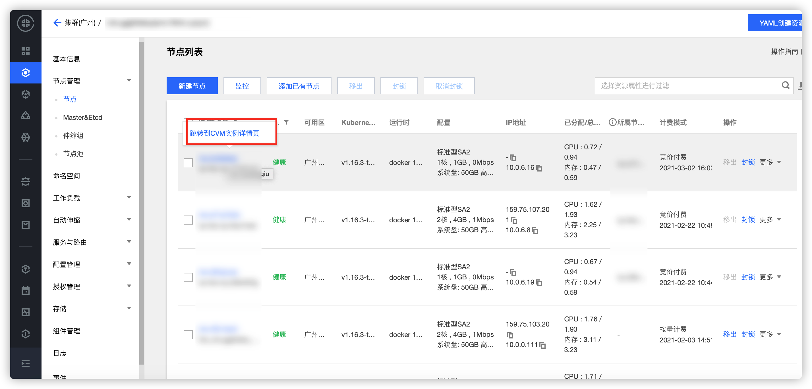
Task: Copy IP address 10.0.6.19
Action: (x=539, y=283)
